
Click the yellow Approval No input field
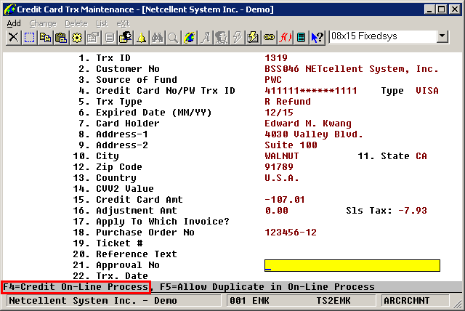[352, 265]
